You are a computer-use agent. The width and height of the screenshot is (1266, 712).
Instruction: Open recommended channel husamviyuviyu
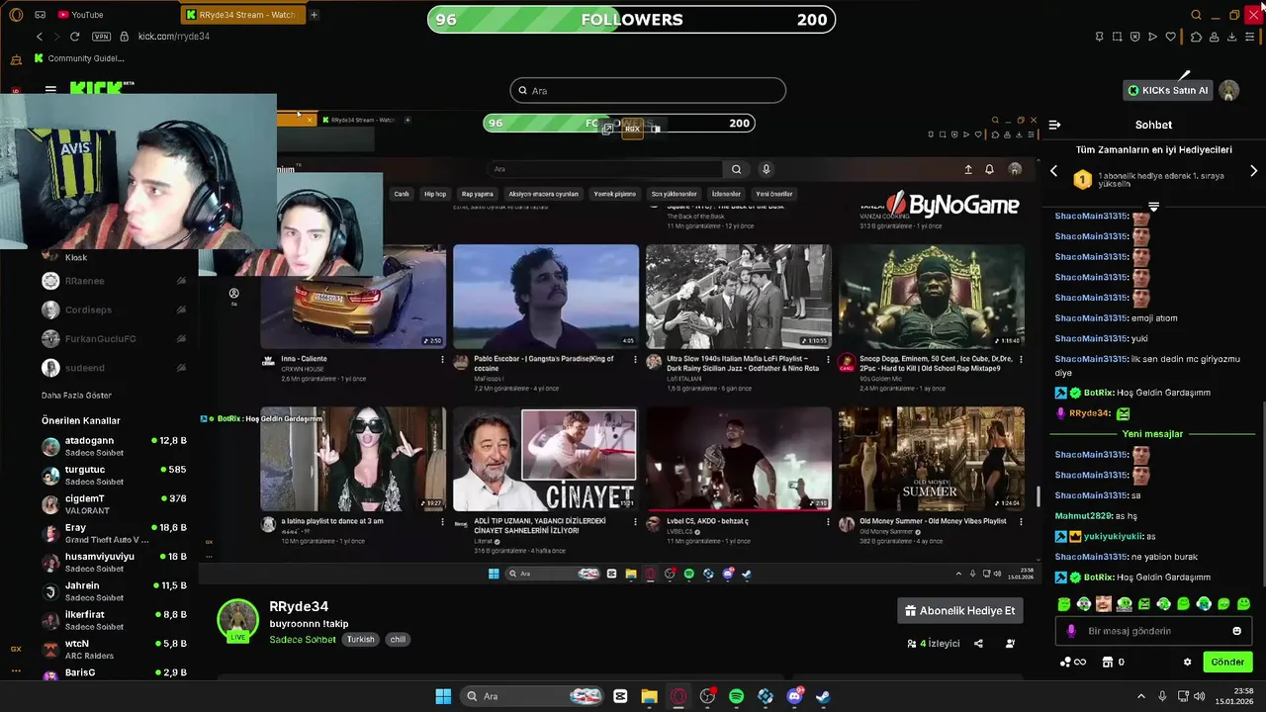(x=114, y=562)
